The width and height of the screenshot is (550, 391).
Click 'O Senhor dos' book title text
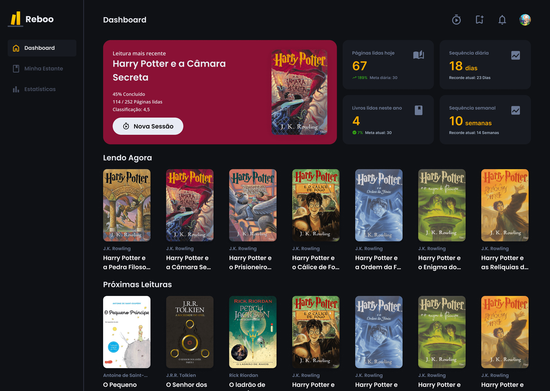click(x=187, y=385)
